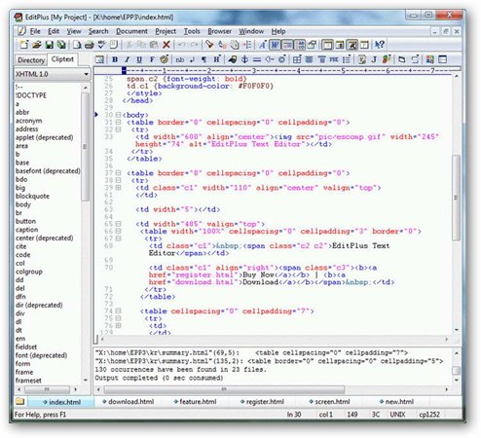Click the folder icon beside document tabs
Image resolution: width=481 pixels, height=438 pixels.
[x=20, y=402]
